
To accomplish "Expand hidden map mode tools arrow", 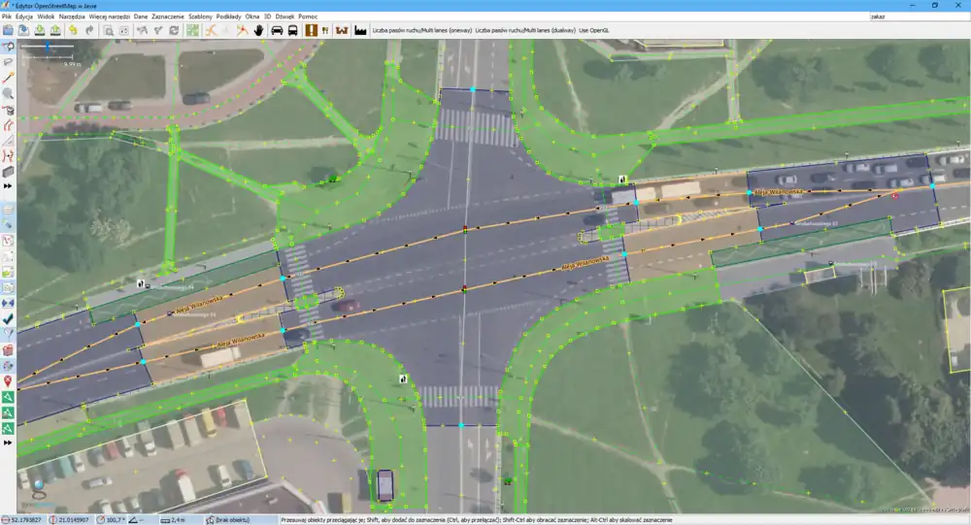I will (8, 185).
